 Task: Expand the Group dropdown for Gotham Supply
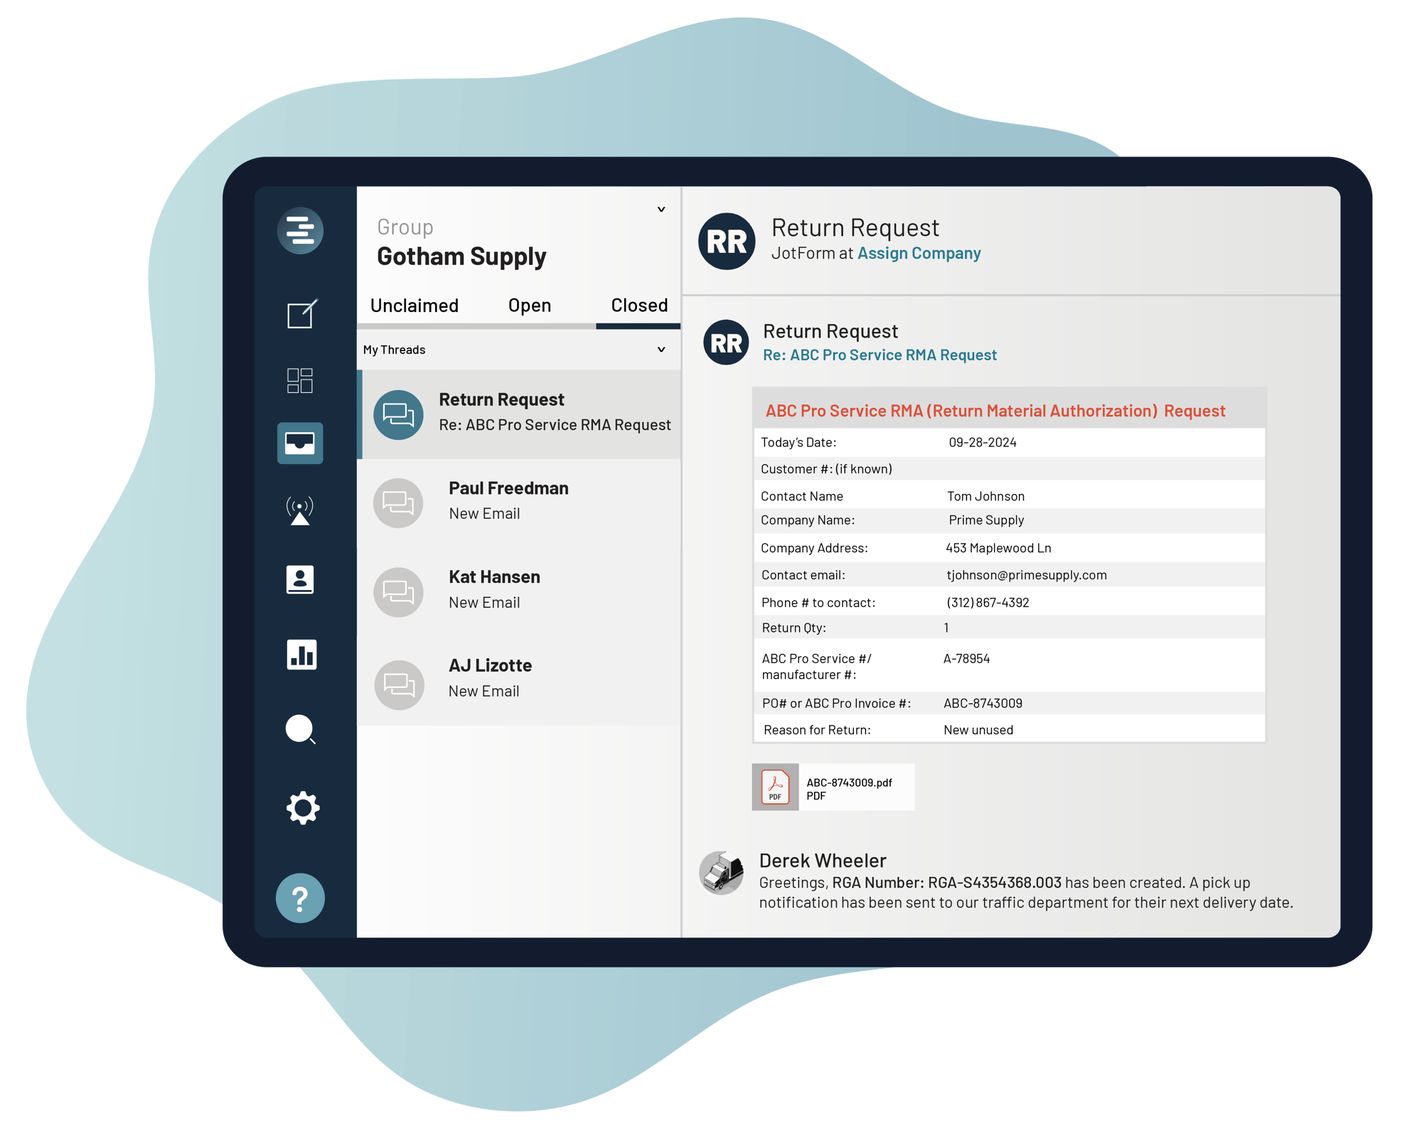pyautogui.click(x=660, y=210)
